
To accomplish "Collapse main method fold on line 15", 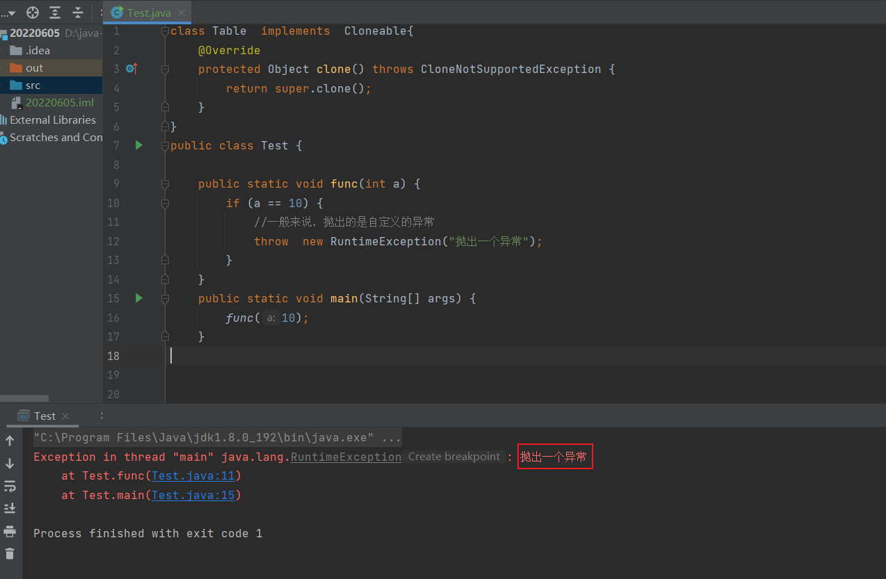I will pos(165,298).
